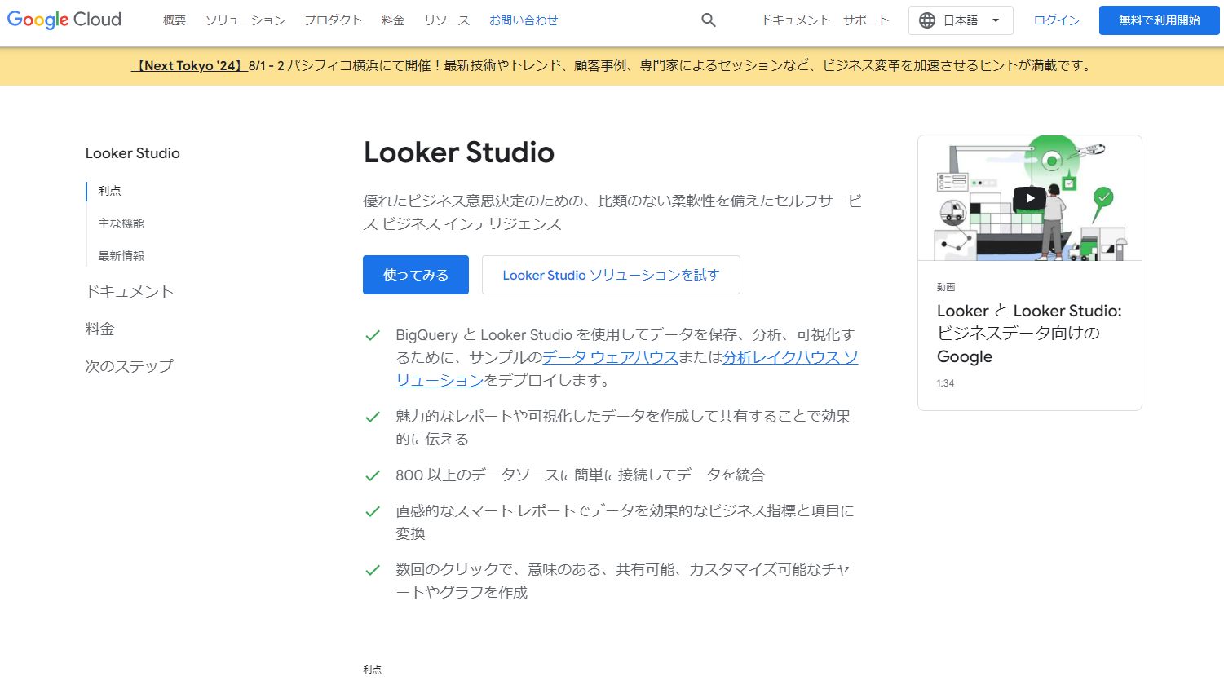Expand the 日本語 language dropdown
The width and height of the screenshot is (1224, 685).
coord(961,20)
